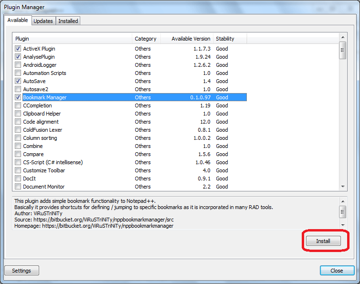Check the Clipboard Helper checkbox
The width and height of the screenshot is (360, 284).
point(18,114)
